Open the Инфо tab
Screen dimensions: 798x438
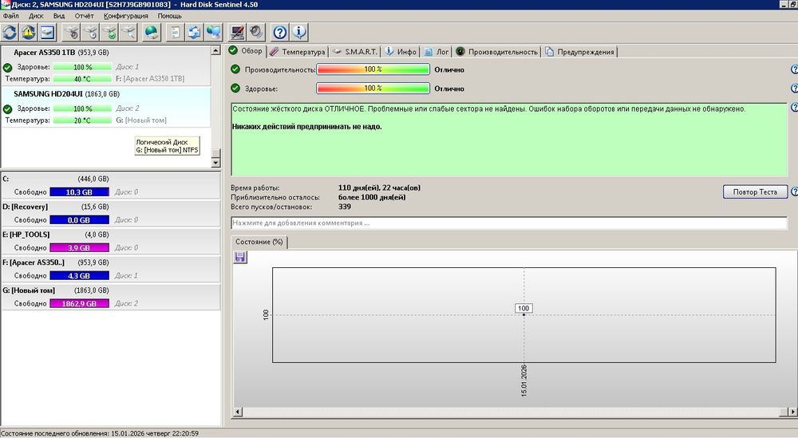click(401, 52)
